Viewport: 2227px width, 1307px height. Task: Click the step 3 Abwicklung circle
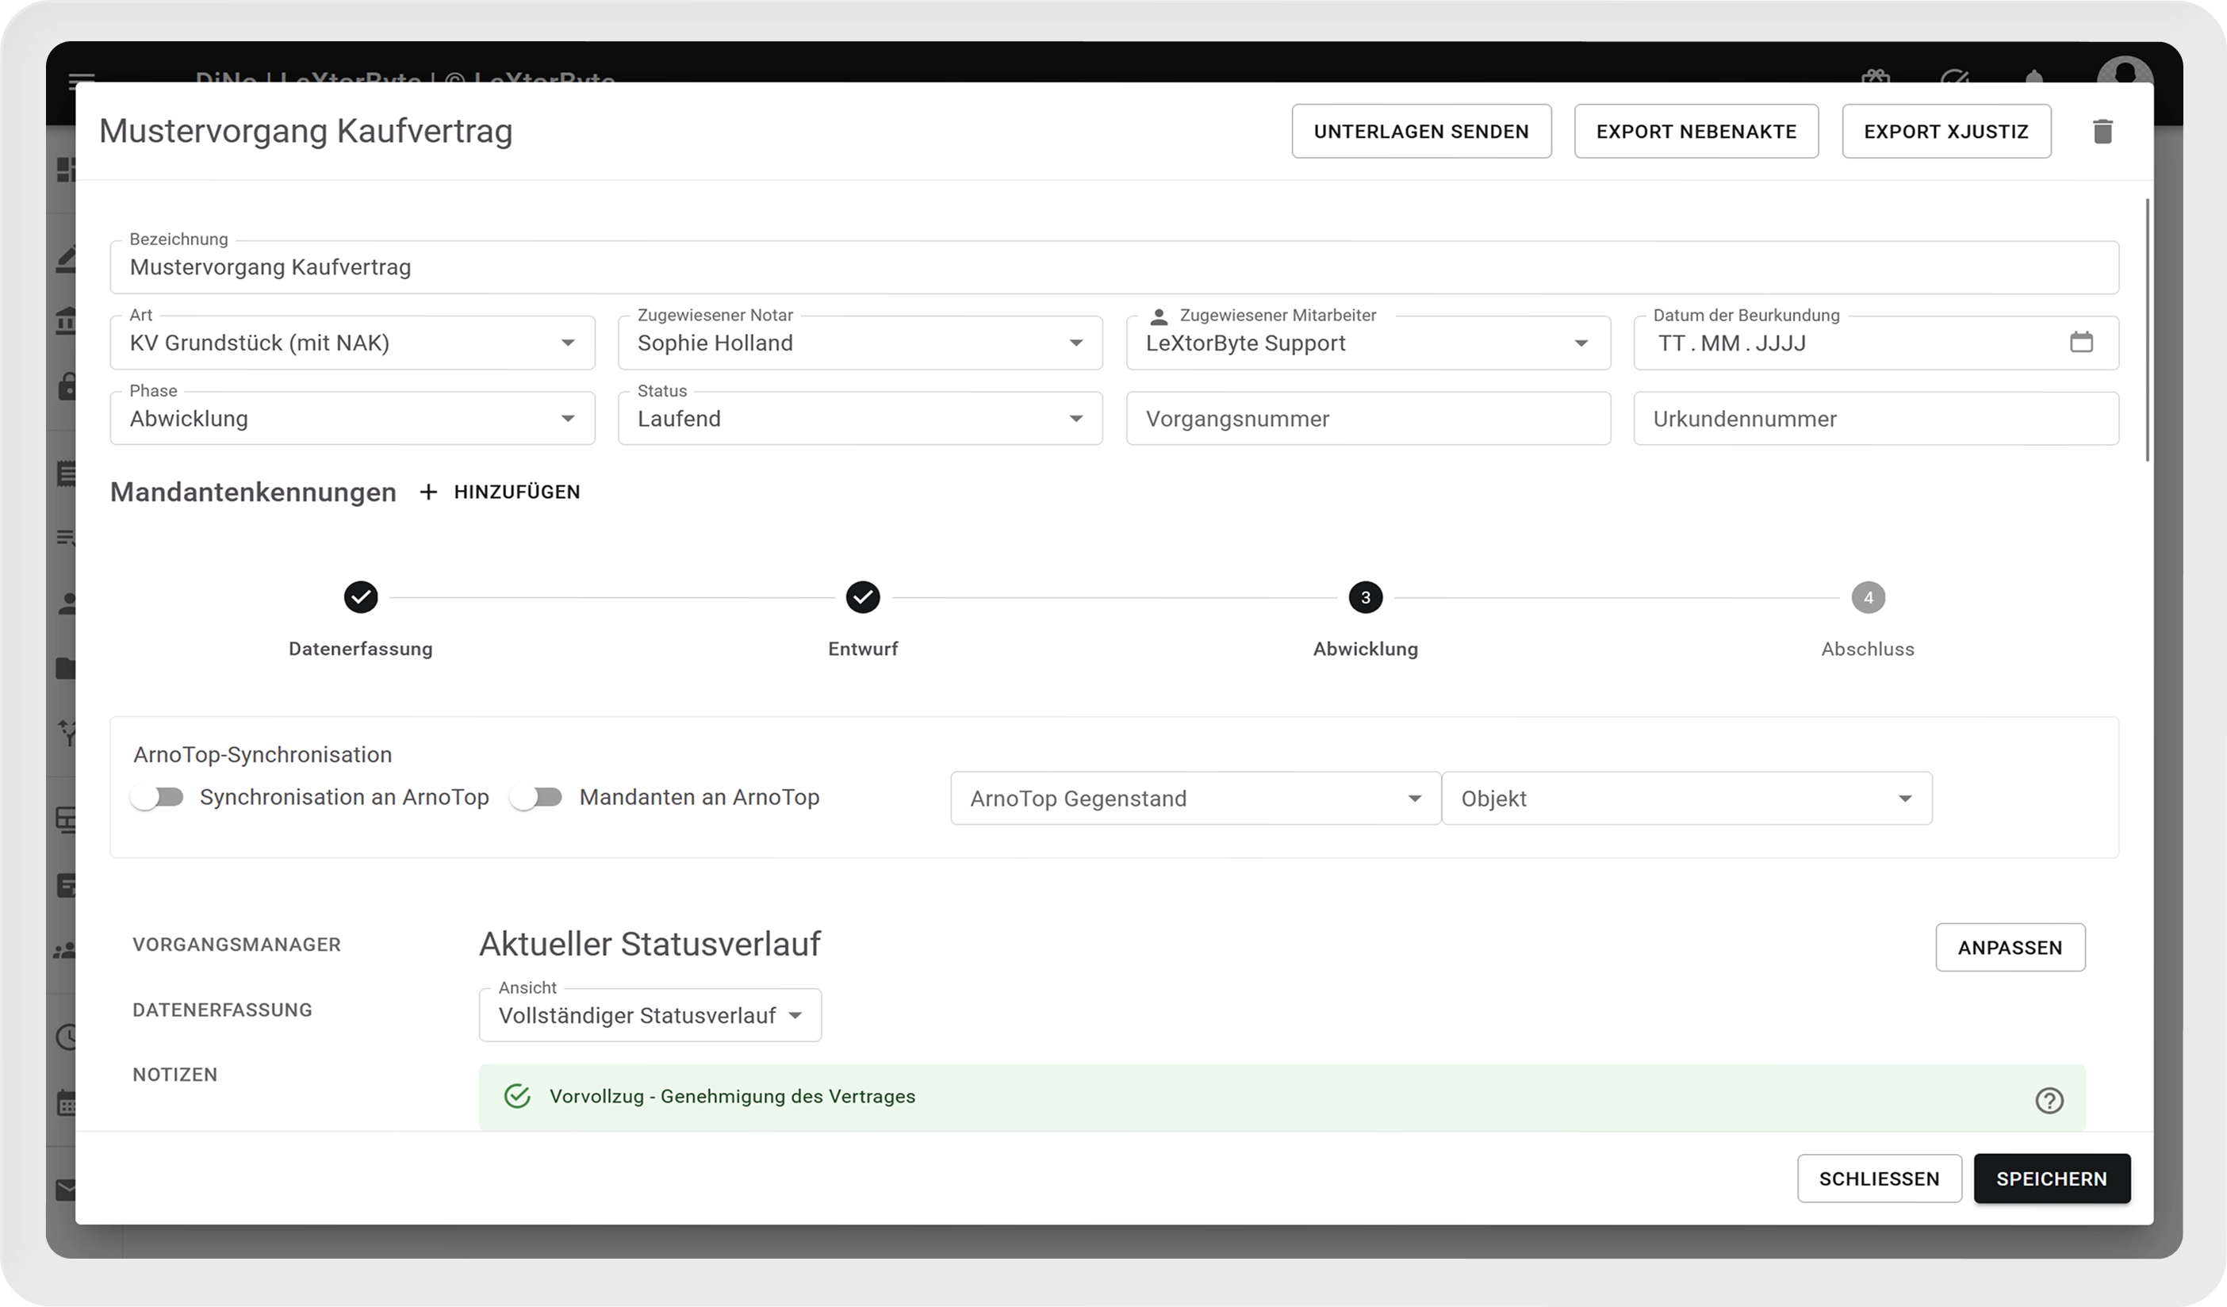tap(1364, 598)
